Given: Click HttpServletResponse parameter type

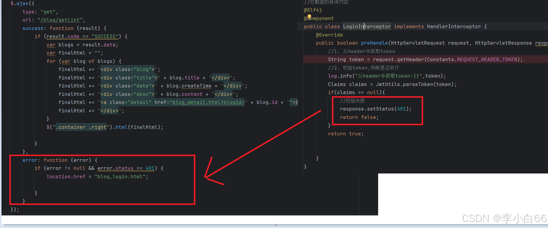Looking at the screenshot, I should (x=503, y=43).
